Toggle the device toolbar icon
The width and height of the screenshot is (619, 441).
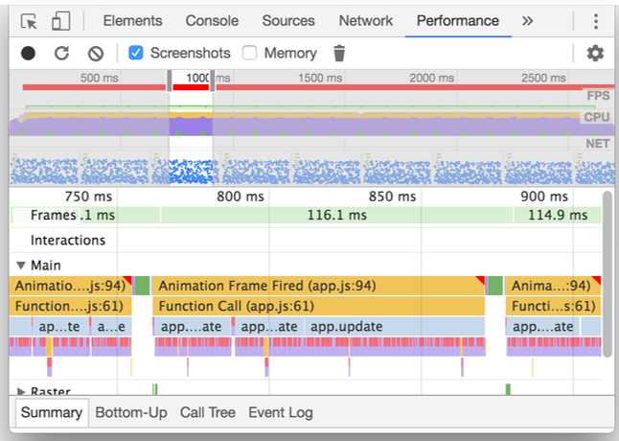[x=60, y=20]
